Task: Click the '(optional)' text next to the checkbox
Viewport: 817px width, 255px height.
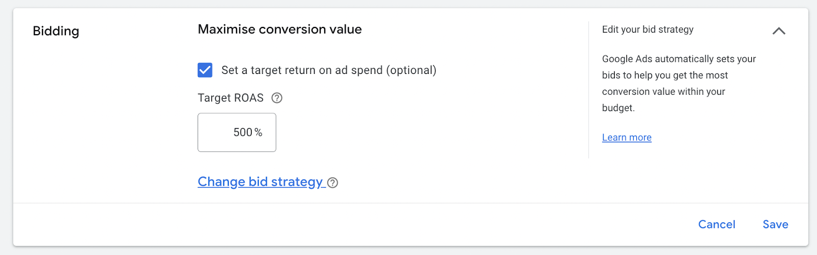Action: 411,70
